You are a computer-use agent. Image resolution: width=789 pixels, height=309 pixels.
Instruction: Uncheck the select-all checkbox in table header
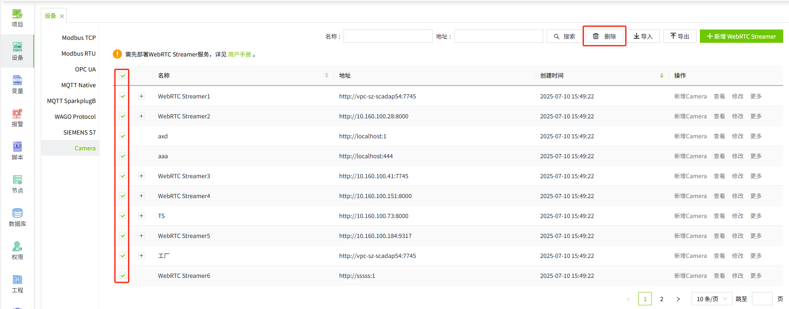coord(123,76)
